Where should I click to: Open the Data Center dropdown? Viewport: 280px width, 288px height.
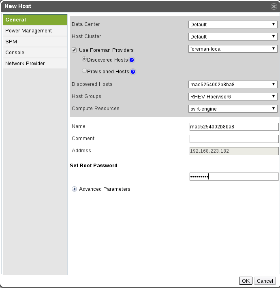point(233,24)
